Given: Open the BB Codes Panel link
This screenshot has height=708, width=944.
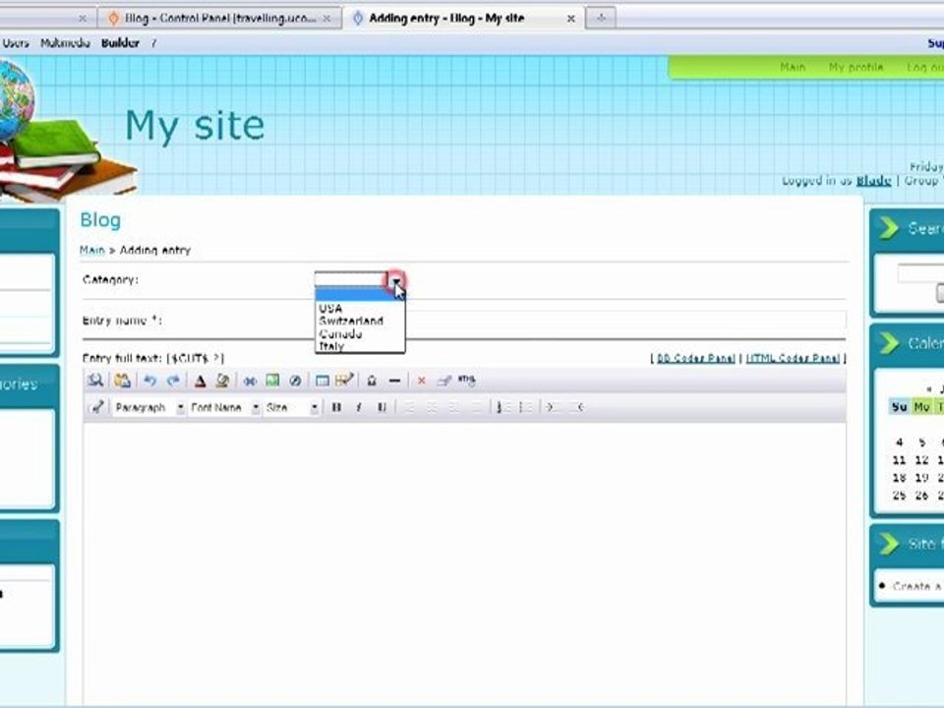Looking at the screenshot, I should (x=696, y=358).
